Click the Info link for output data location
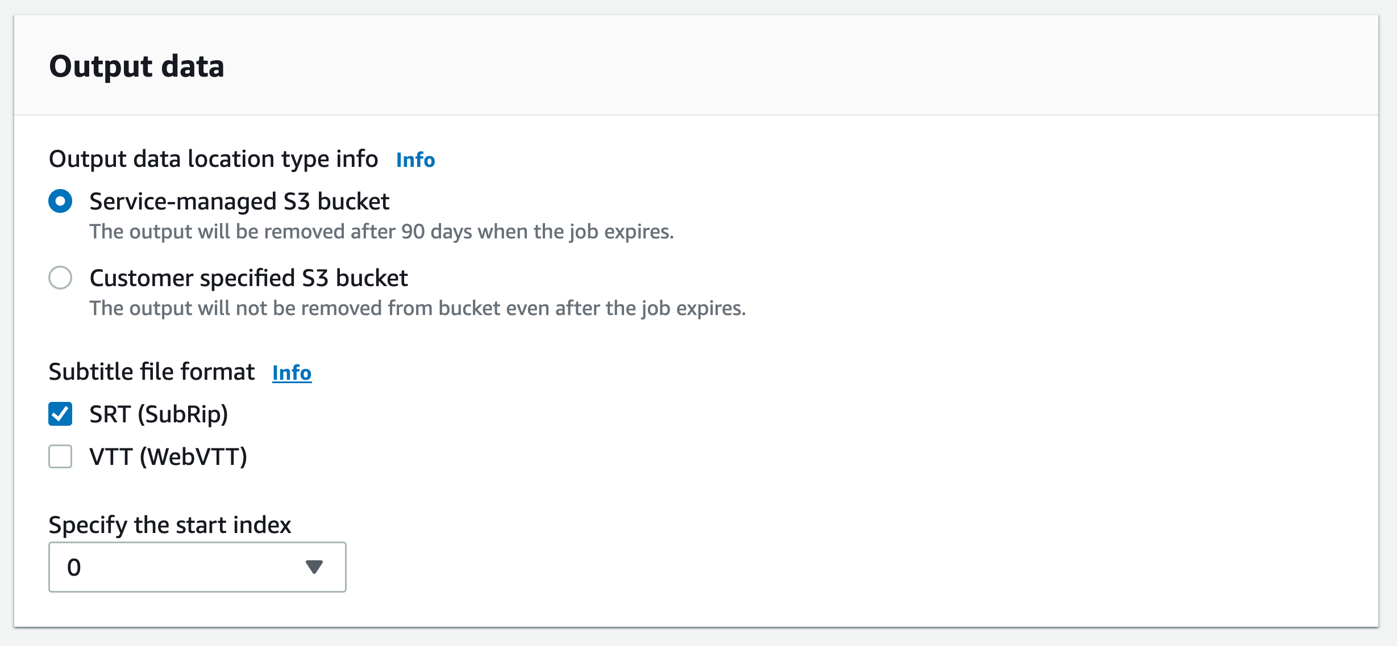 tap(415, 160)
